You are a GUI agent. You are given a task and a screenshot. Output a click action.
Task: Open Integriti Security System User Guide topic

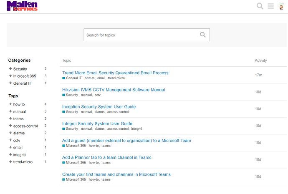point(97,123)
